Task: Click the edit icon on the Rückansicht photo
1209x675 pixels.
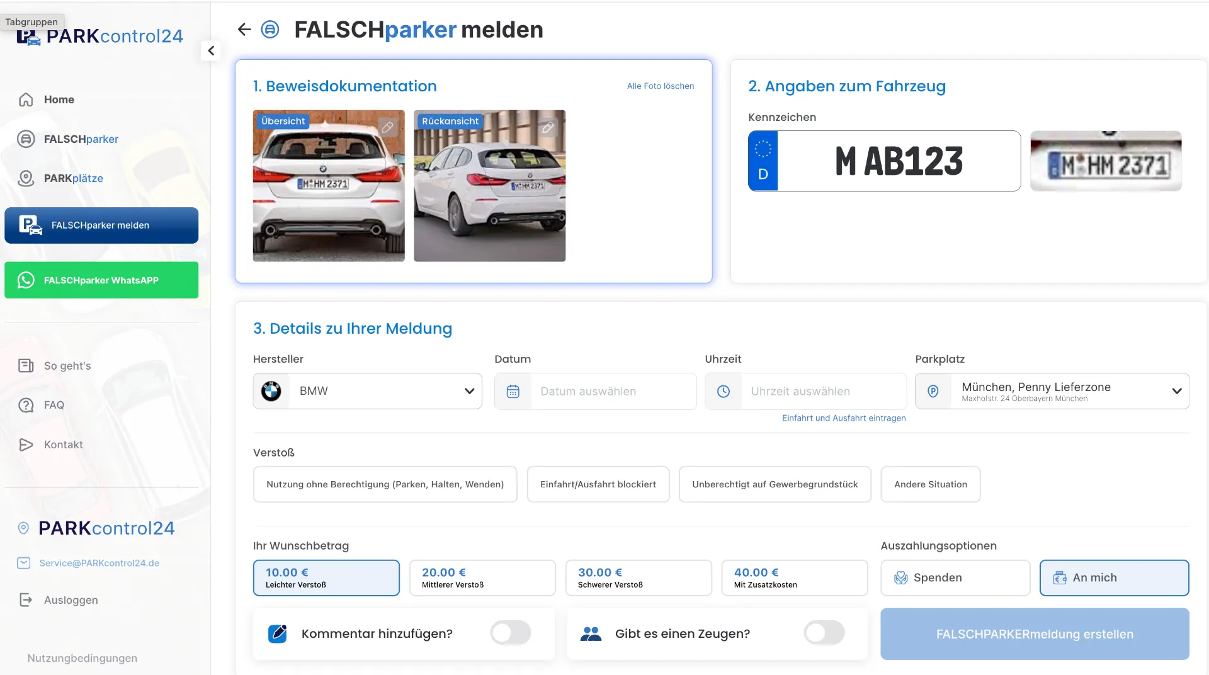Action: (548, 127)
